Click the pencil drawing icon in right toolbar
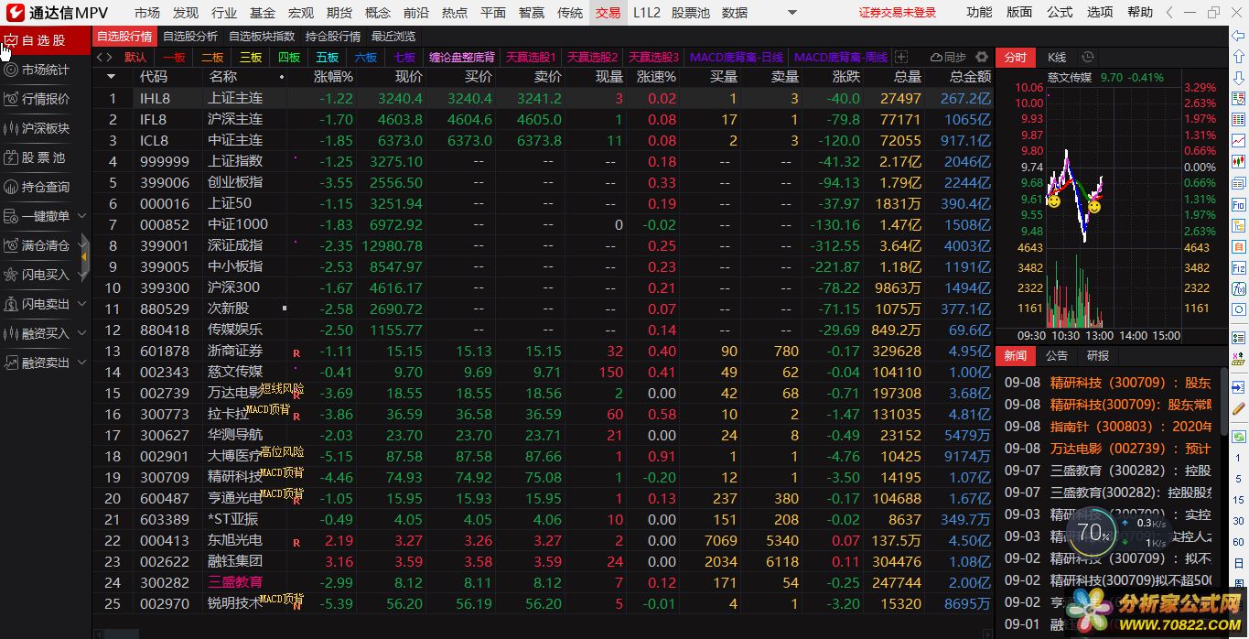Viewport: 1249px width, 639px height. pos(1238,408)
